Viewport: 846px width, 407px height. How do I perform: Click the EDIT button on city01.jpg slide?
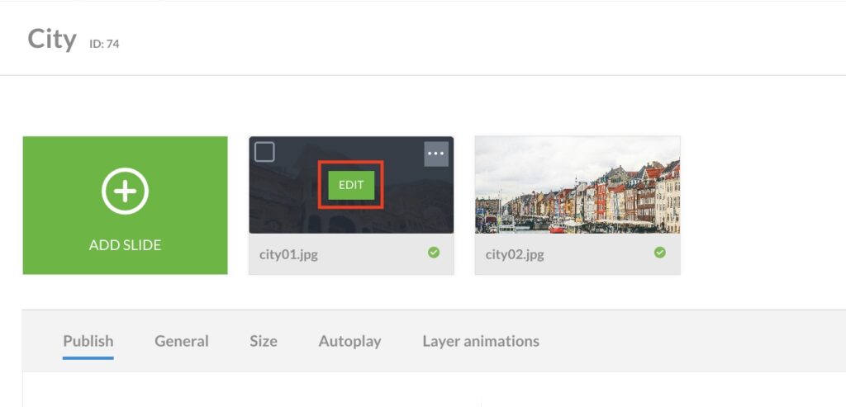(x=350, y=185)
